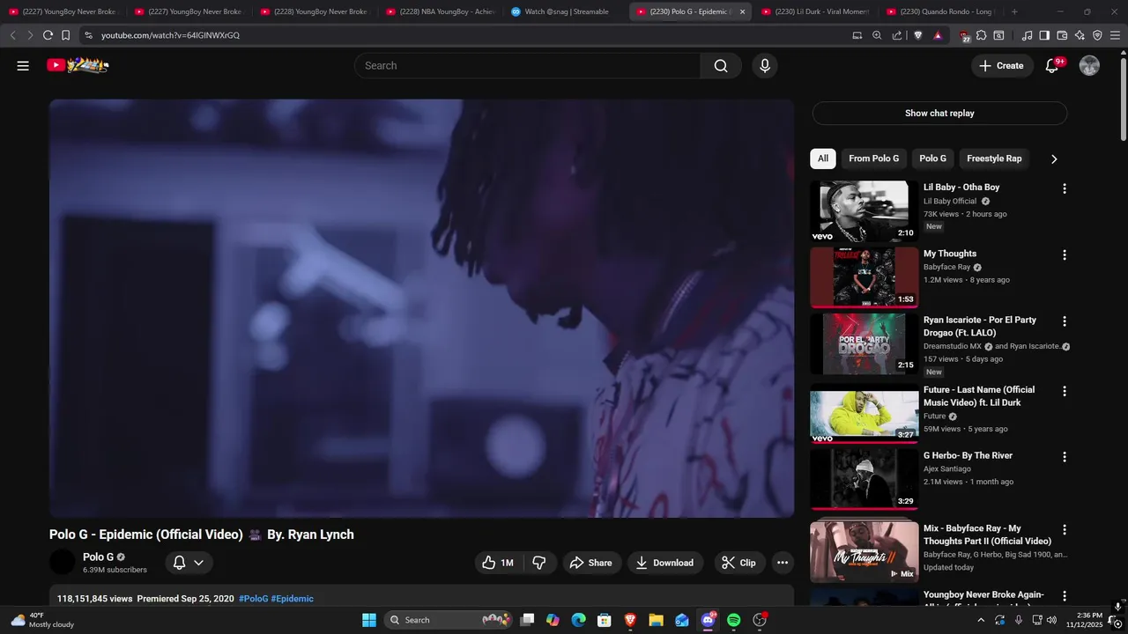Open G Herbo- By The River title
The height and width of the screenshot is (634, 1128).
point(968,455)
